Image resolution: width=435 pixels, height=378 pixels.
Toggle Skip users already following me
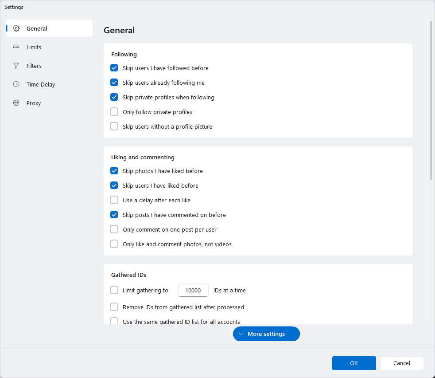114,83
